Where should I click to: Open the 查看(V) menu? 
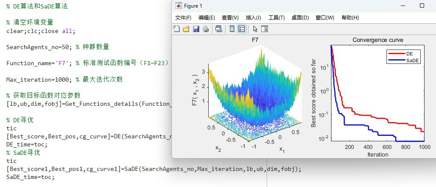pos(230,18)
